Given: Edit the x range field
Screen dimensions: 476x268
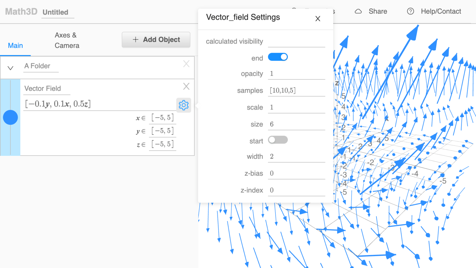Looking at the screenshot, I should (163, 118).
